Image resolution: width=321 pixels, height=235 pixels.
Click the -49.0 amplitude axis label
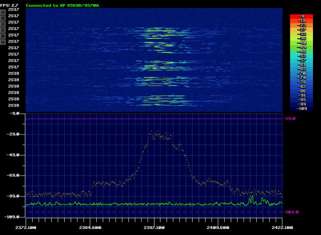(13, 155)
